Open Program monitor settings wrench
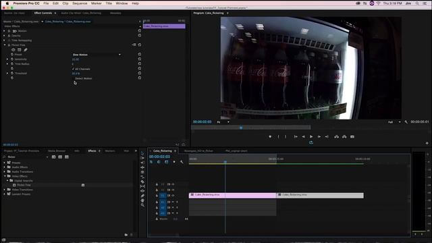Viewport: 432px width, 243px height. click(x=406, y=122)
